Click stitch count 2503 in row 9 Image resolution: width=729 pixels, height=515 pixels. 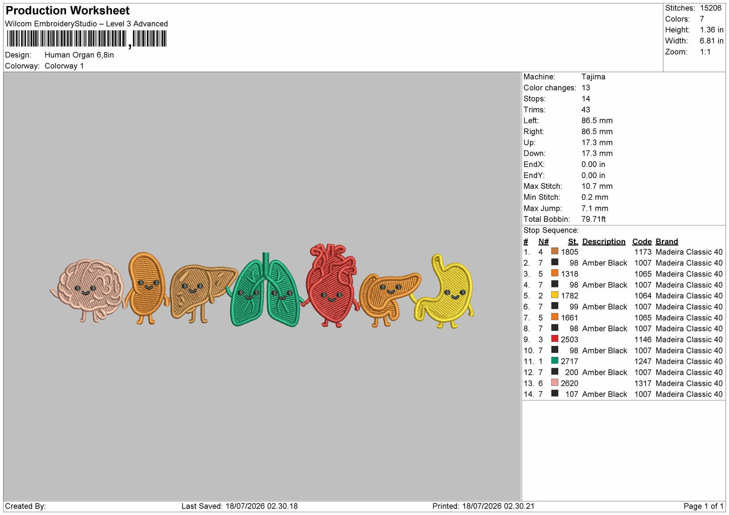(570, 339)
